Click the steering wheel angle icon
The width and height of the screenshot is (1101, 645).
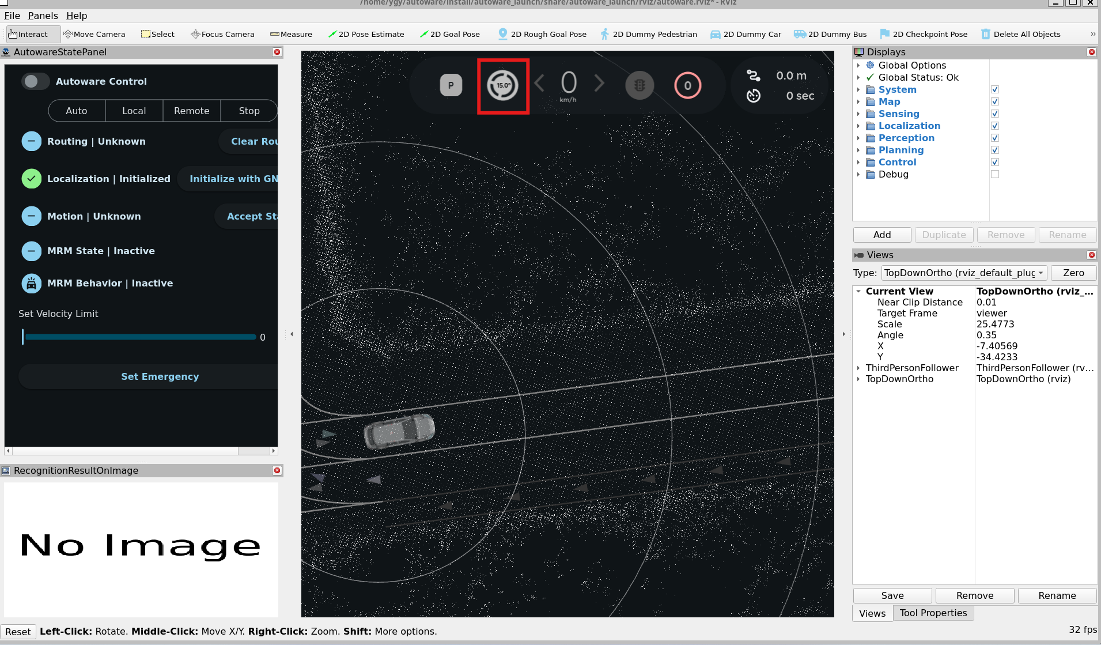[503, 85]
